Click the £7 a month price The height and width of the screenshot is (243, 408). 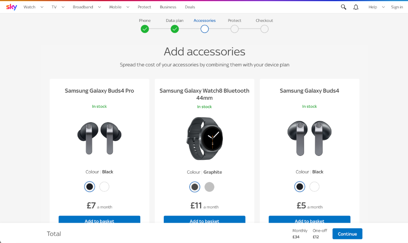(99, 206)
